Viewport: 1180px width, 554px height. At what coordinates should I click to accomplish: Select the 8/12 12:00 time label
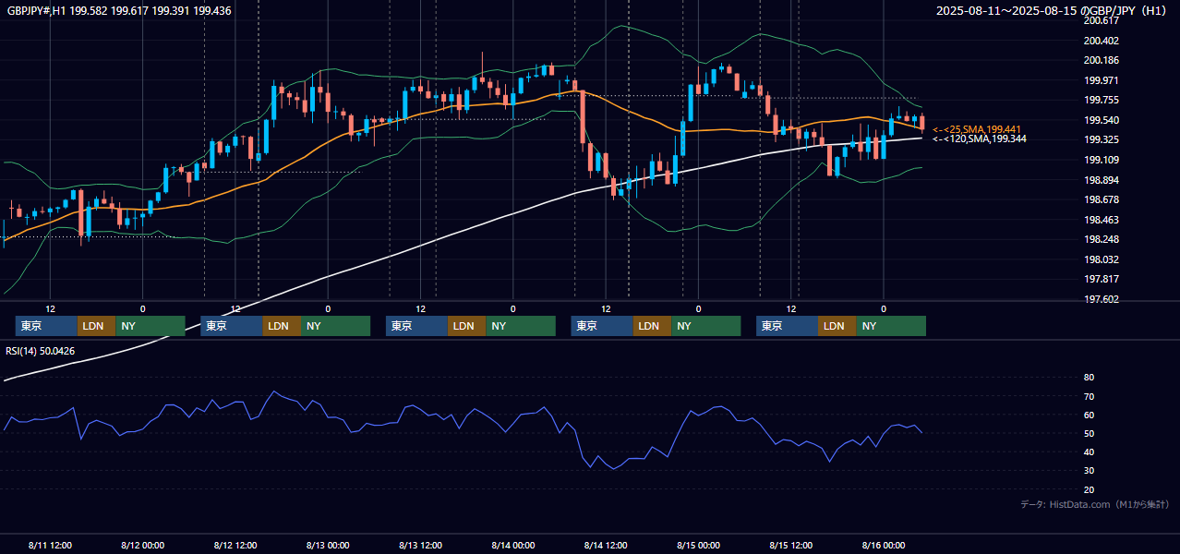pos(235,545)
